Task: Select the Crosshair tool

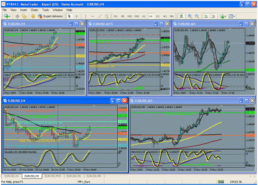Action: (x=76, y=16)
